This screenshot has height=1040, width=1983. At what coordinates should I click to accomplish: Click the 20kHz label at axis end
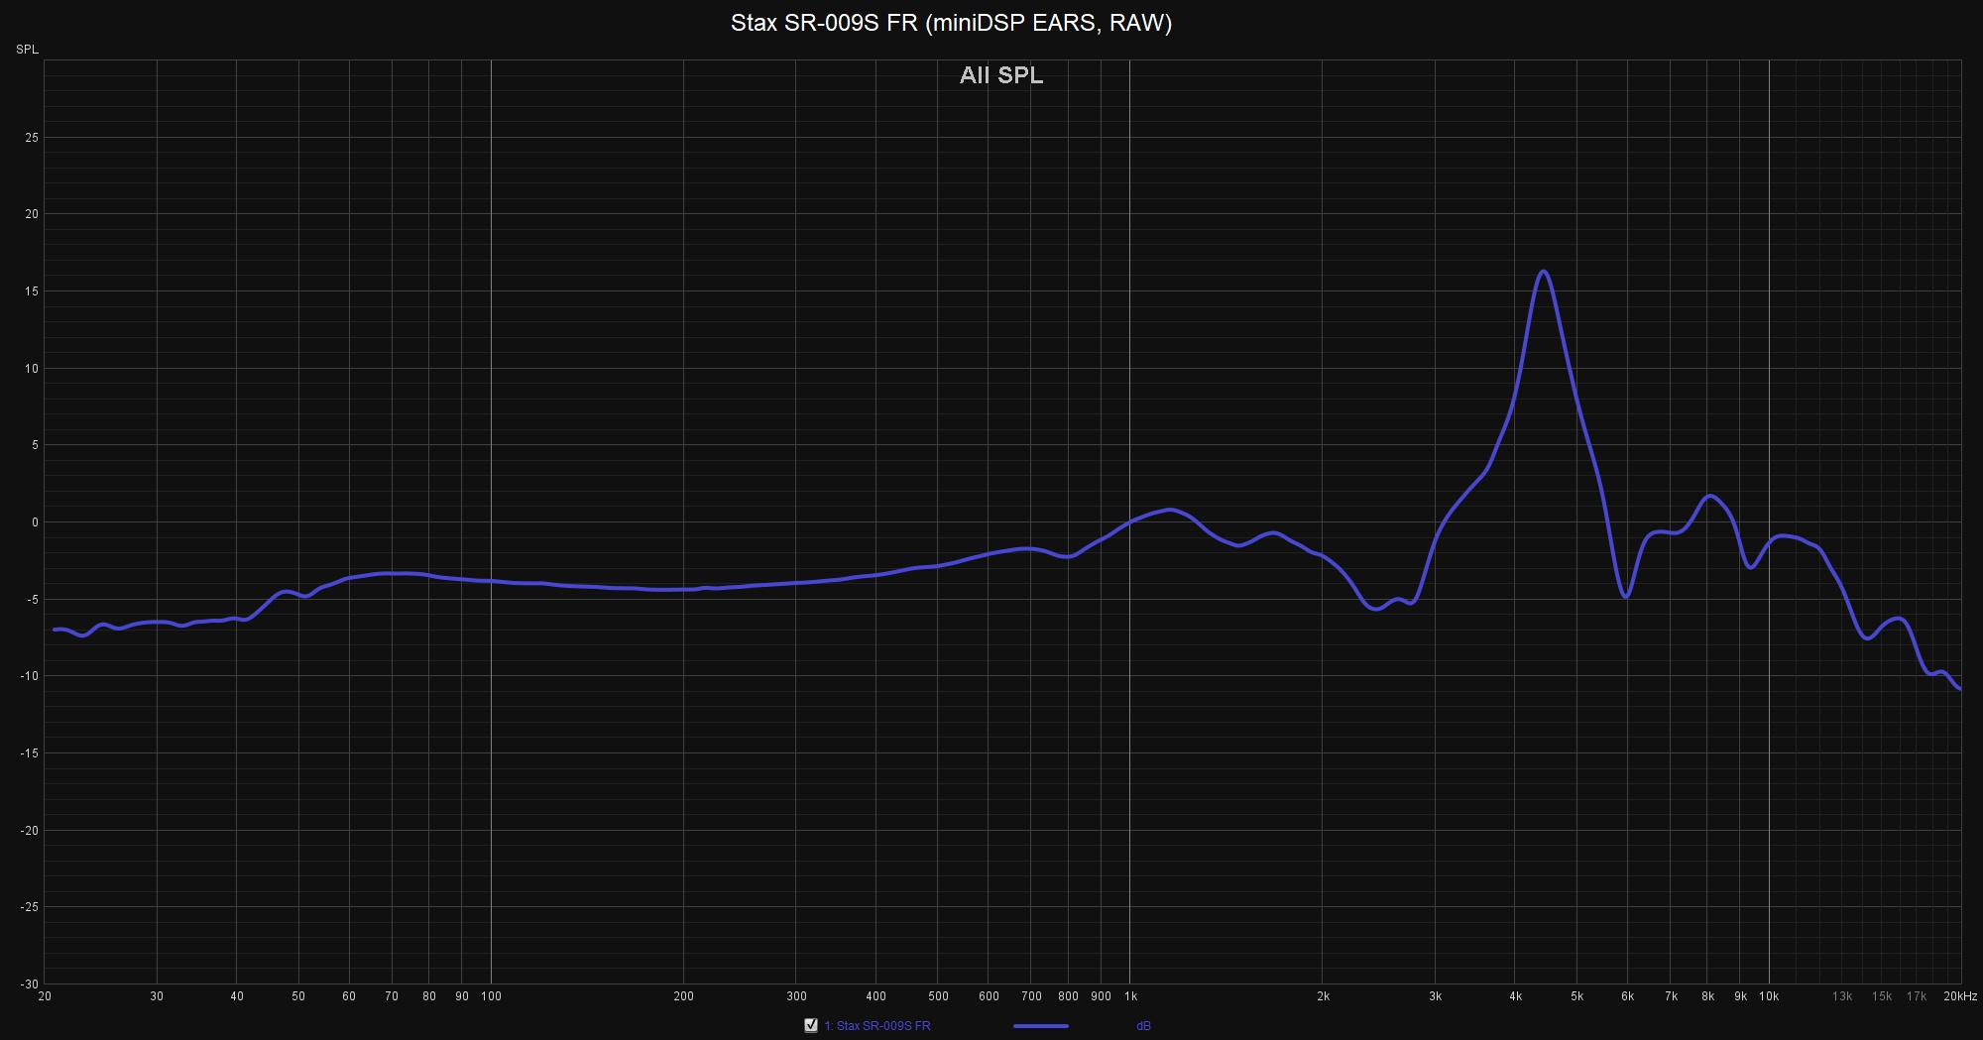pyautogui.click(x=1959, y=996)
